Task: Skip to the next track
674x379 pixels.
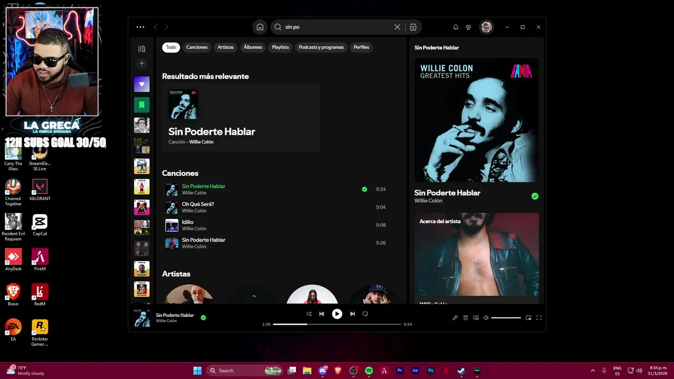Action: [352, 314]
